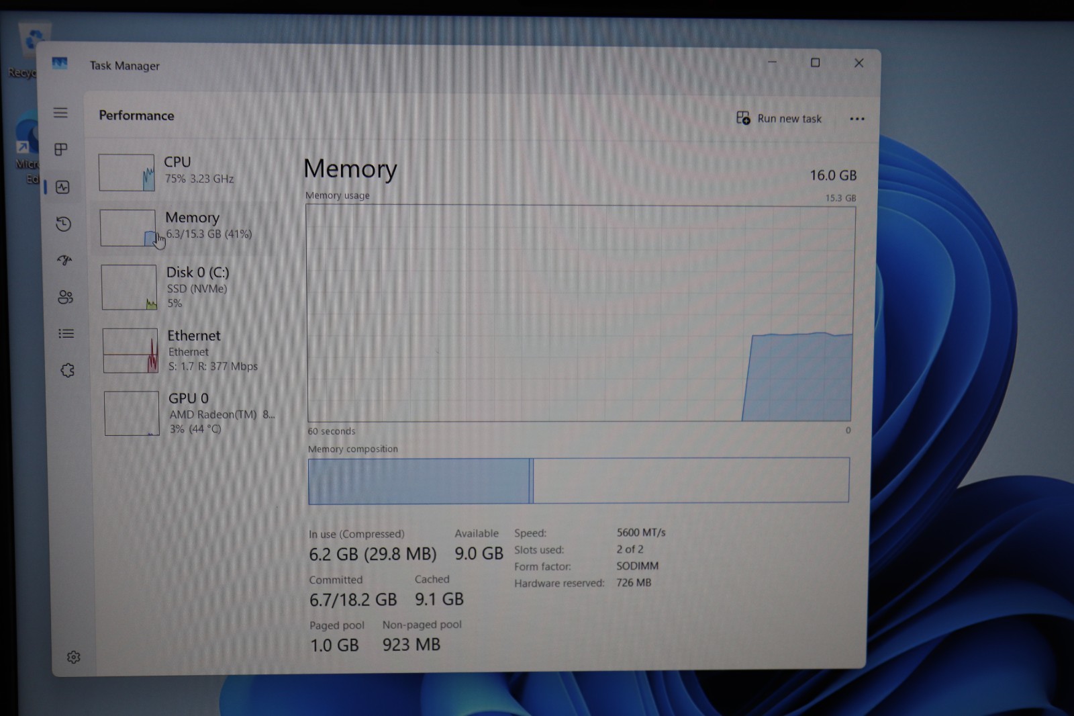Click the "Performance" page heading
Viewport: 1074px width, 716px height.
[x=136, y=116]
